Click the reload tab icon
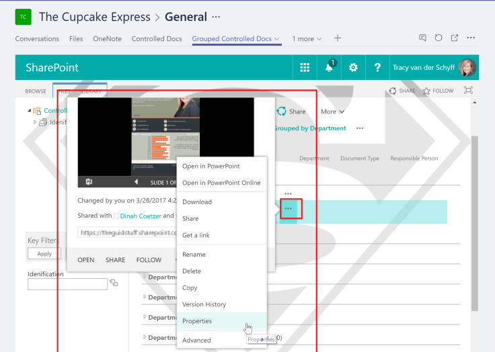The width and height of the screenshot is (495, 352). pyautogui.click(x=439, y=38)
